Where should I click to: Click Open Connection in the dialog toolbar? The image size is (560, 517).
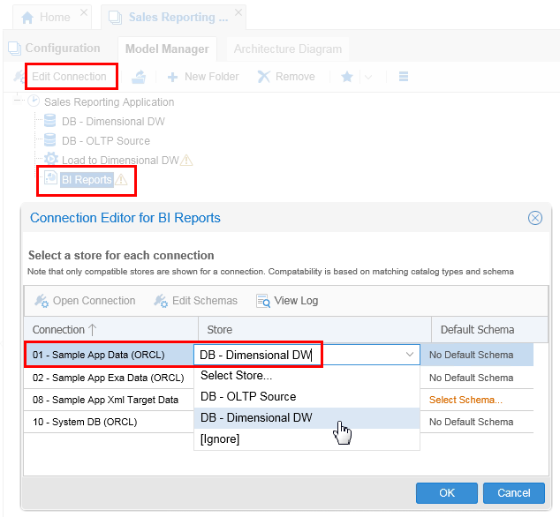85,301
